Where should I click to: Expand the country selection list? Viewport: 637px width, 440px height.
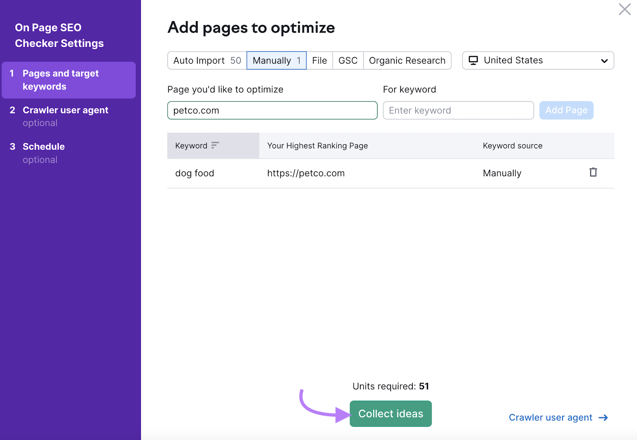point(604,60)
